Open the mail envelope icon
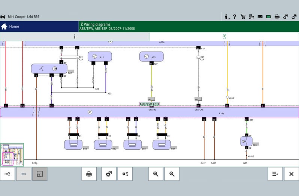The image size is (299, 196). [x=260, y=17]
